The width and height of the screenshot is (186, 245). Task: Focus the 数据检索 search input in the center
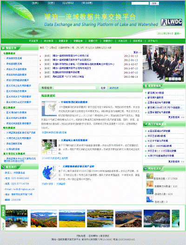pos(75,88)
